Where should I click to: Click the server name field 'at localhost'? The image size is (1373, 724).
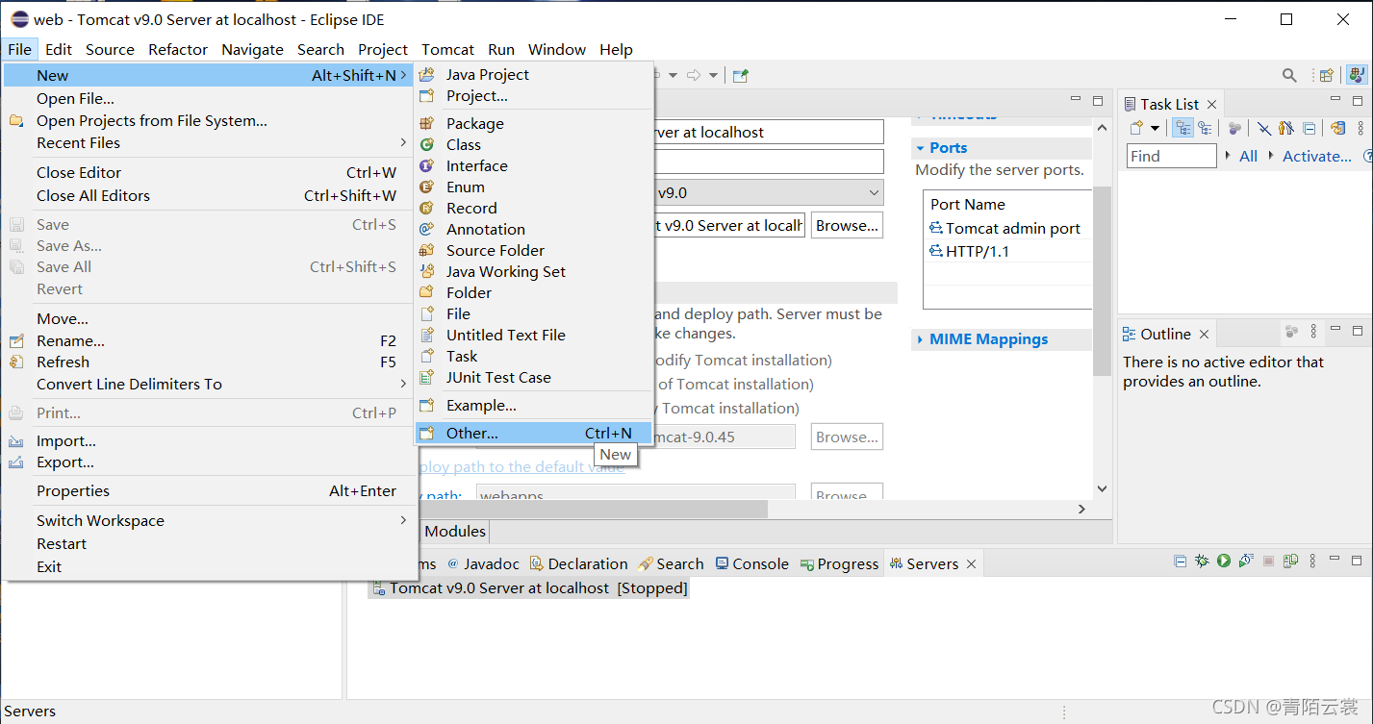[767, 132]
